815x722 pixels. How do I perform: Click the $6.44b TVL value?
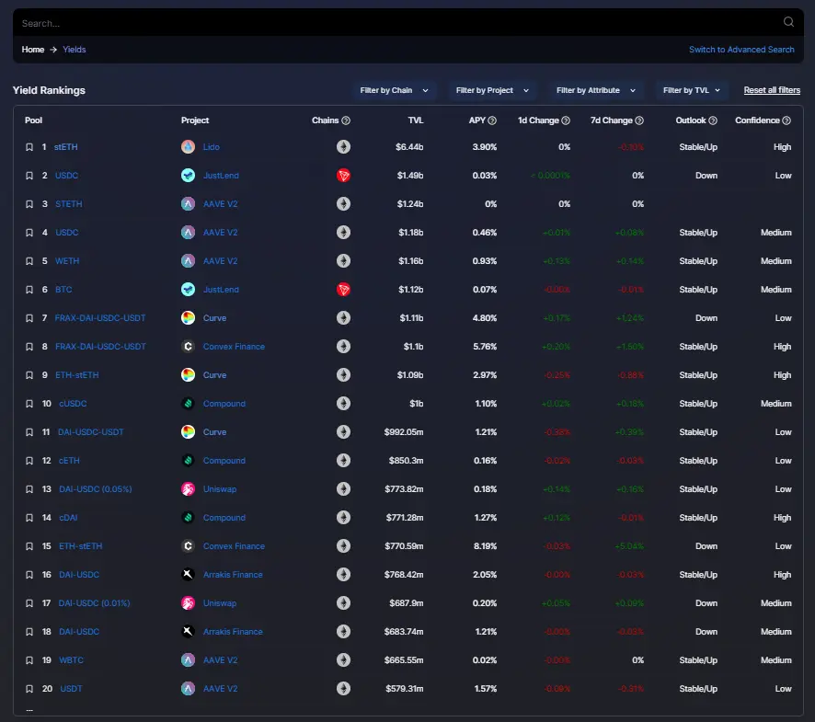tap(409, 147)
